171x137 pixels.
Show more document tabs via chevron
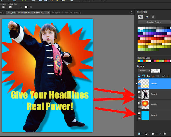[132, 13]
